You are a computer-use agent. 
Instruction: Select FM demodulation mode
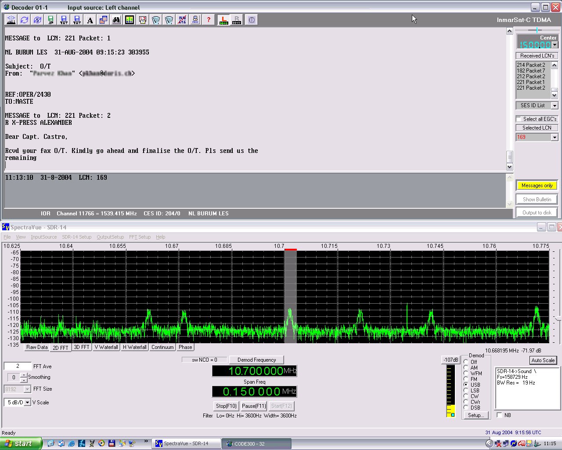coord(466,379)
